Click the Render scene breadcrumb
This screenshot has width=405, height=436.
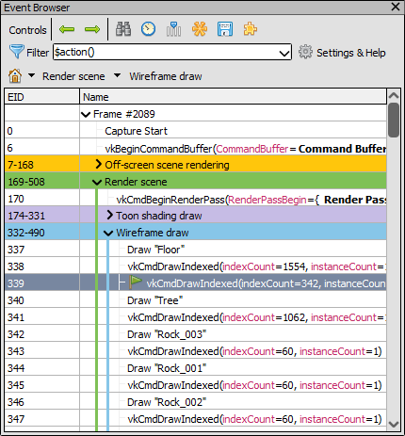(73, 76)
